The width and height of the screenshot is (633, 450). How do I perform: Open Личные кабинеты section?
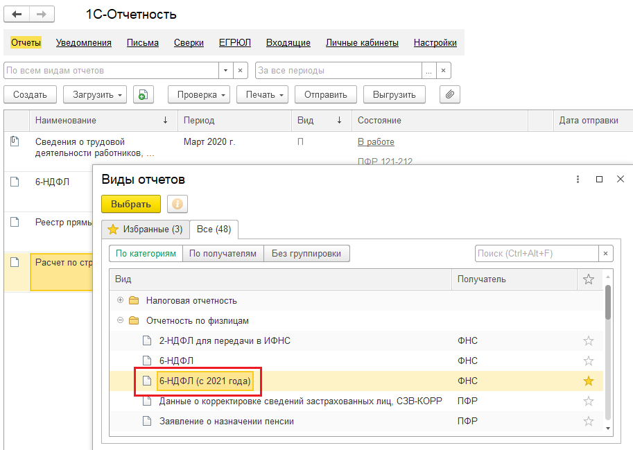pyautogui.click(x=362, y=42)
